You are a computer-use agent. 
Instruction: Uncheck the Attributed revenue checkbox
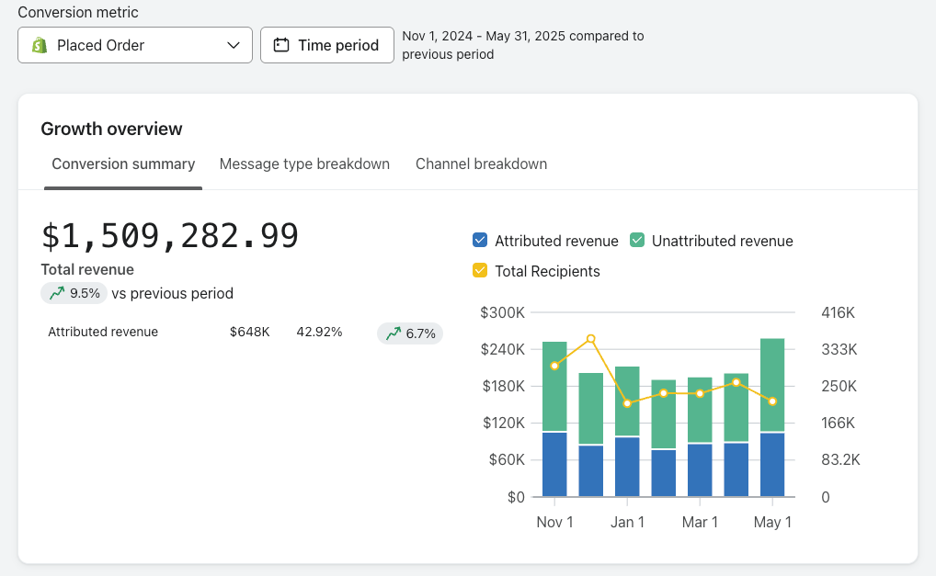click(x=479, y=241)
